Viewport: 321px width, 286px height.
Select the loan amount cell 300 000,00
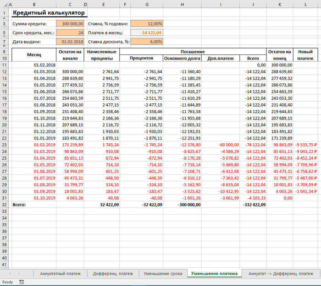(x=71, y=23)
